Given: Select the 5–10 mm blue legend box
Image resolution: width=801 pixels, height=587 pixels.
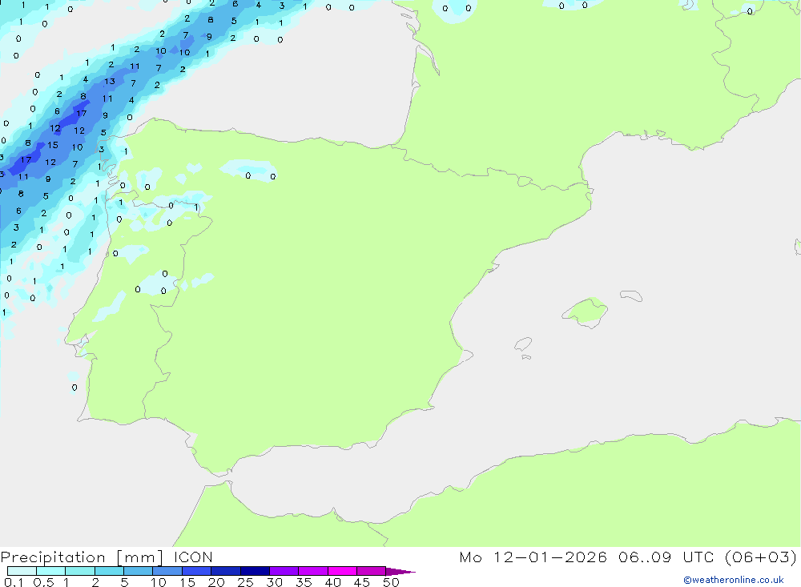Looking at the screenshot, I should coord(138,571).
